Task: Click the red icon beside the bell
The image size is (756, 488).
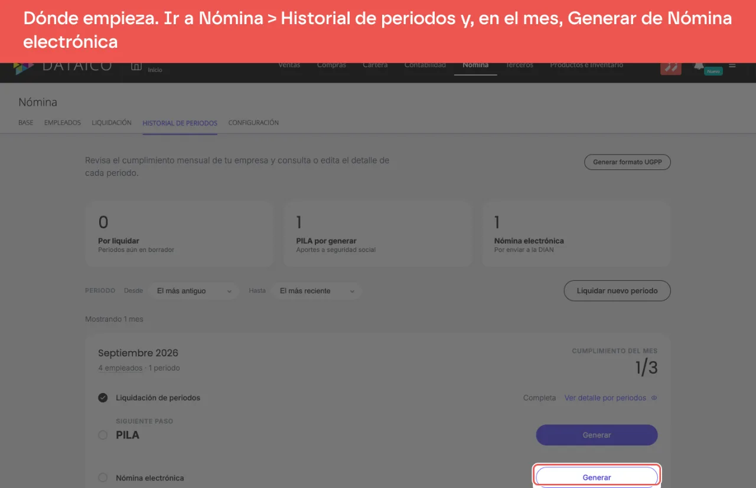Action: click(670, 68)
